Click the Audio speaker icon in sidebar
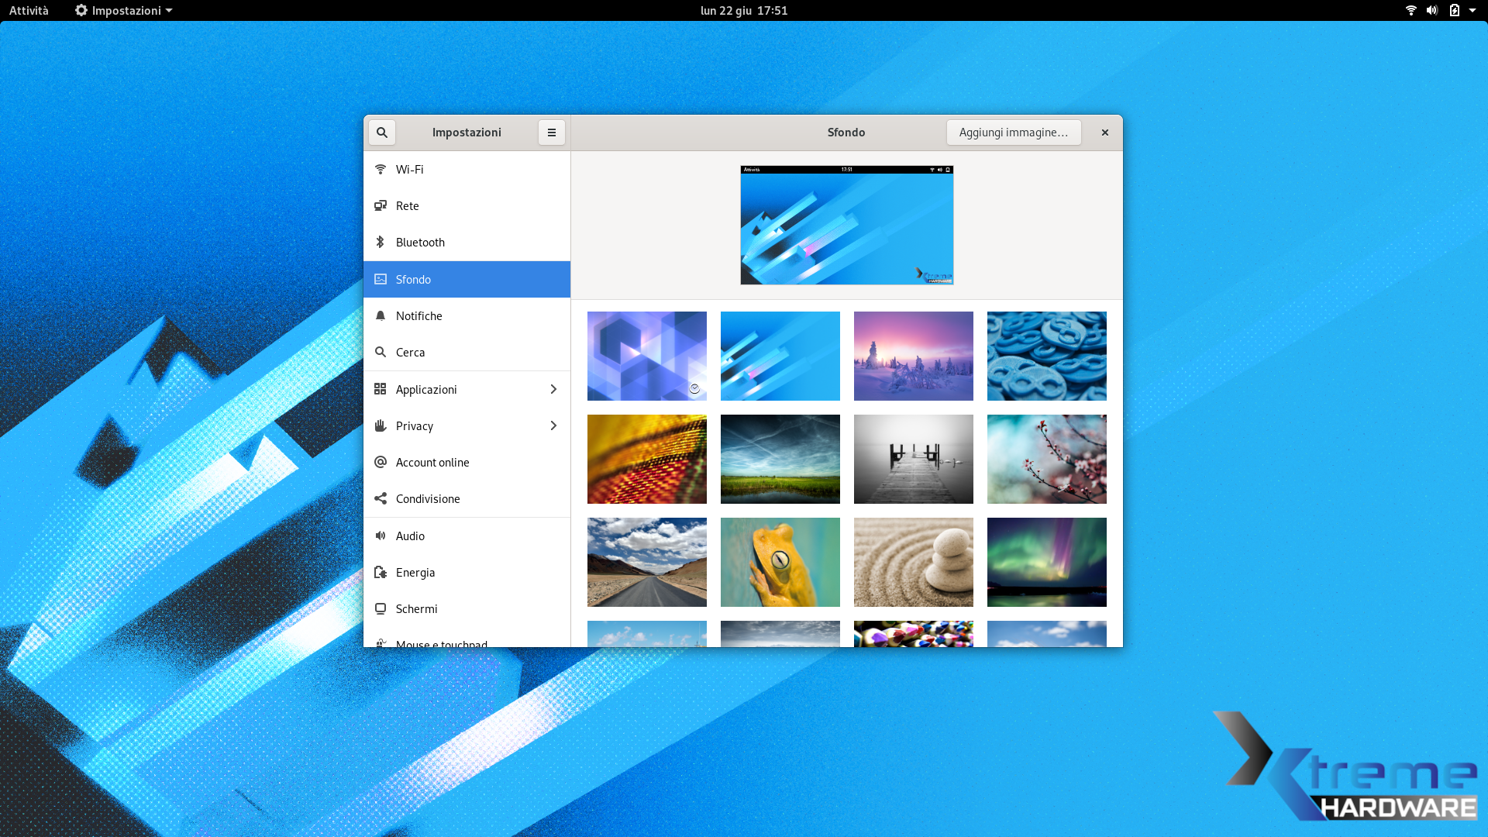 pos(381,536)
